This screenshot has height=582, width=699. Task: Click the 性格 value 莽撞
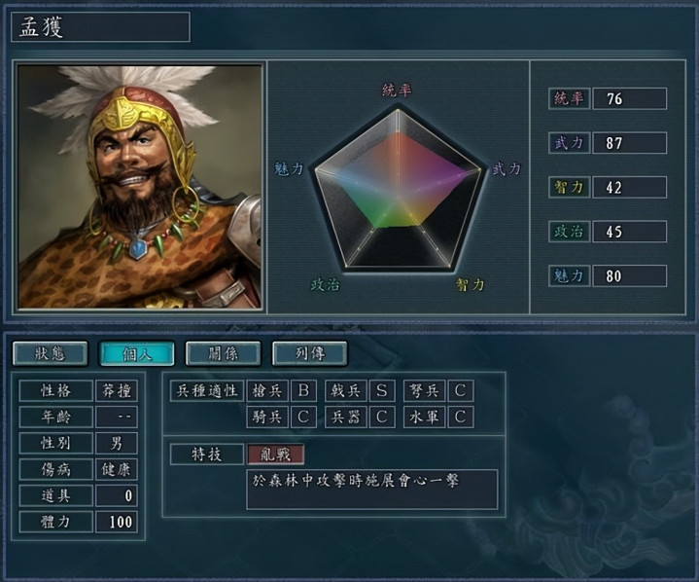[117, 391]
